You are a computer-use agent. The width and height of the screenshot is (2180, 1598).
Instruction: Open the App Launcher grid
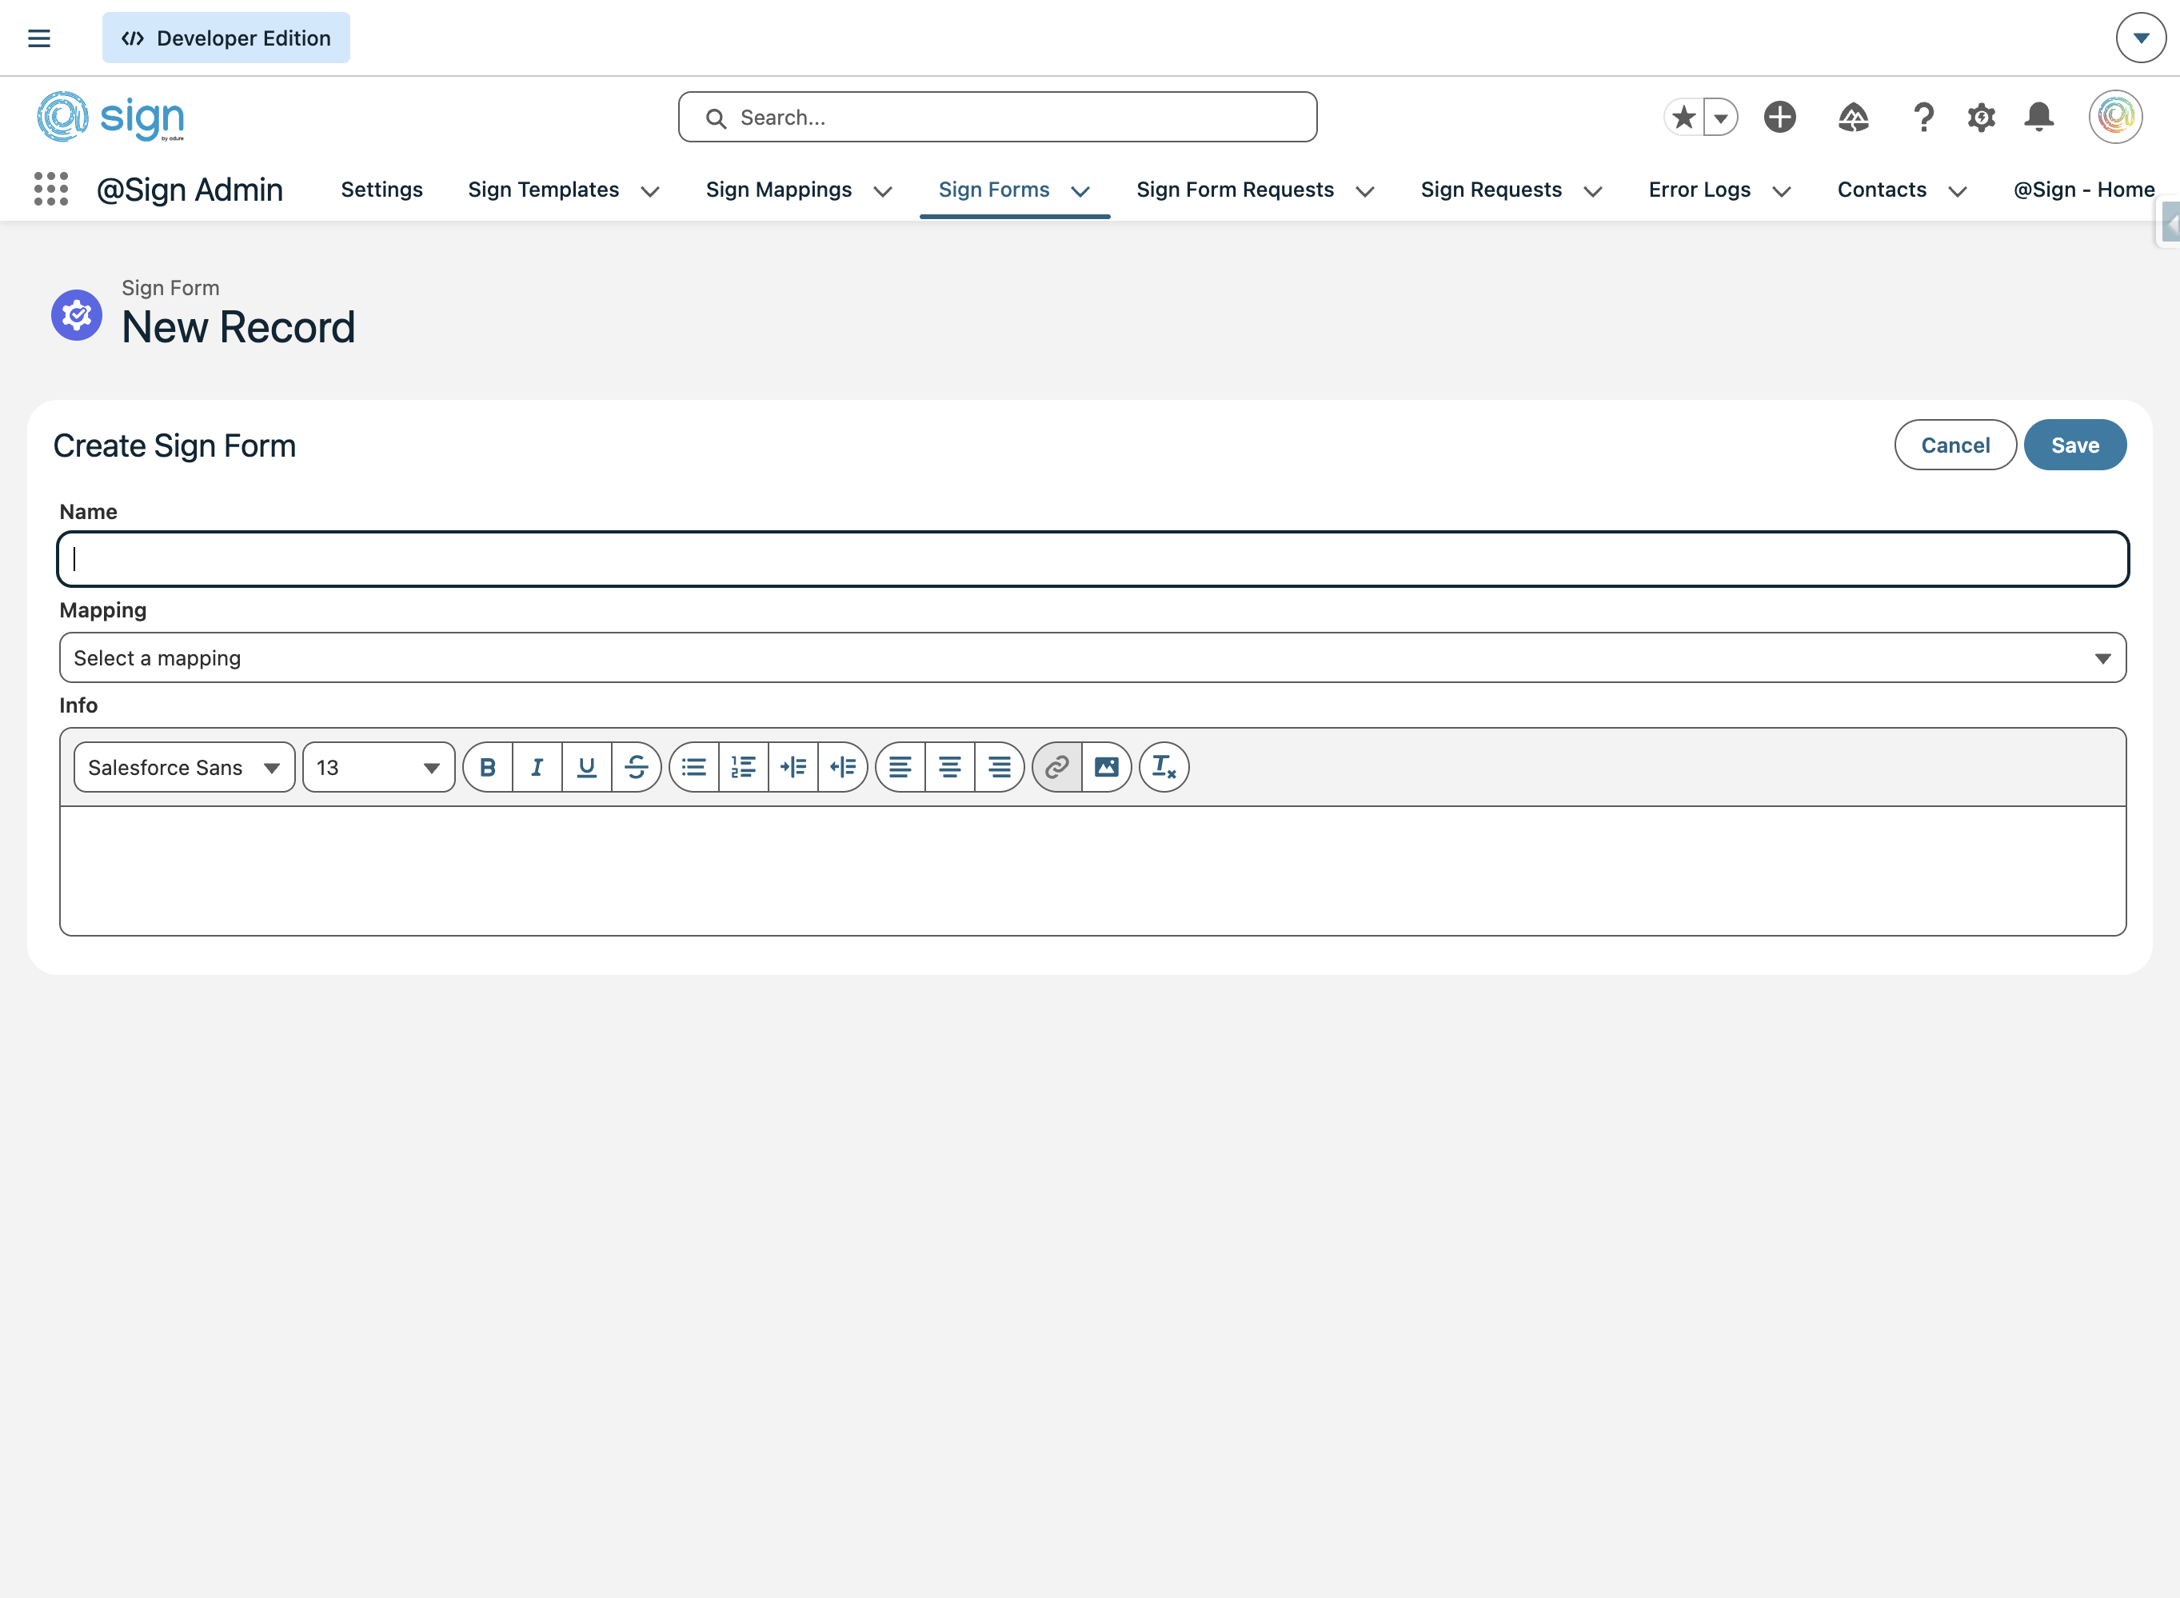pos(50,189)
